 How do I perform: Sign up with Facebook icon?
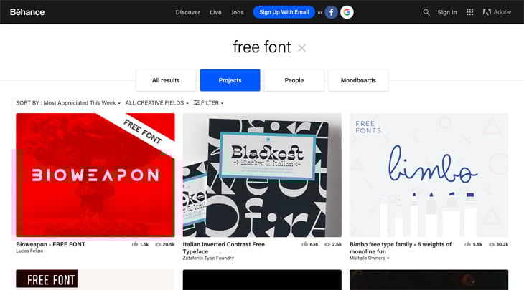[331, 12]
